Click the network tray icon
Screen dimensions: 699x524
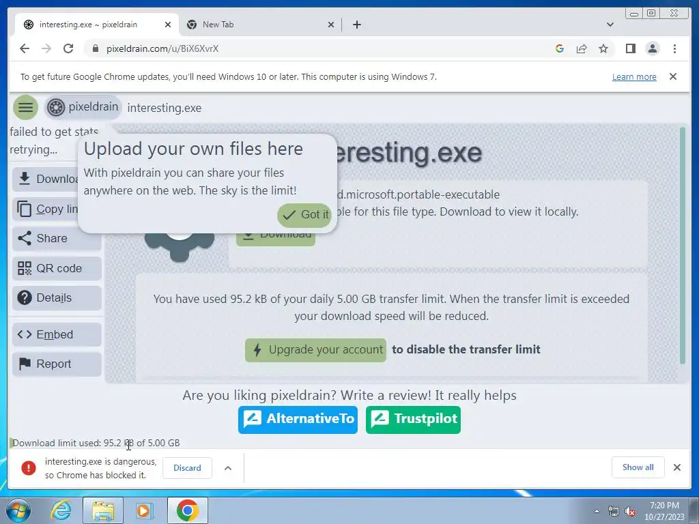[x=614, y=511]
